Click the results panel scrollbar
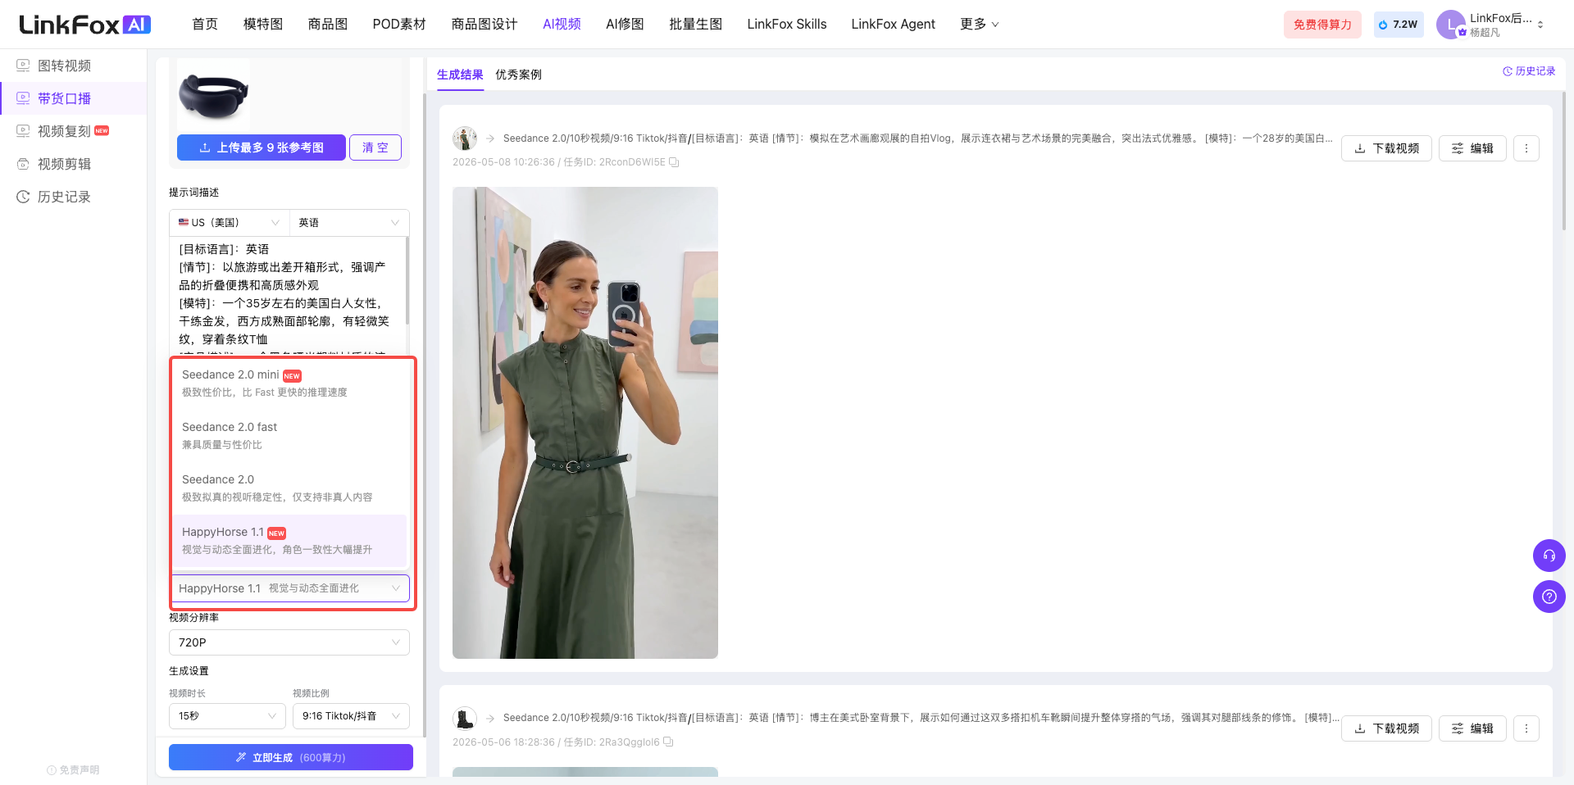 [1563, 160]
